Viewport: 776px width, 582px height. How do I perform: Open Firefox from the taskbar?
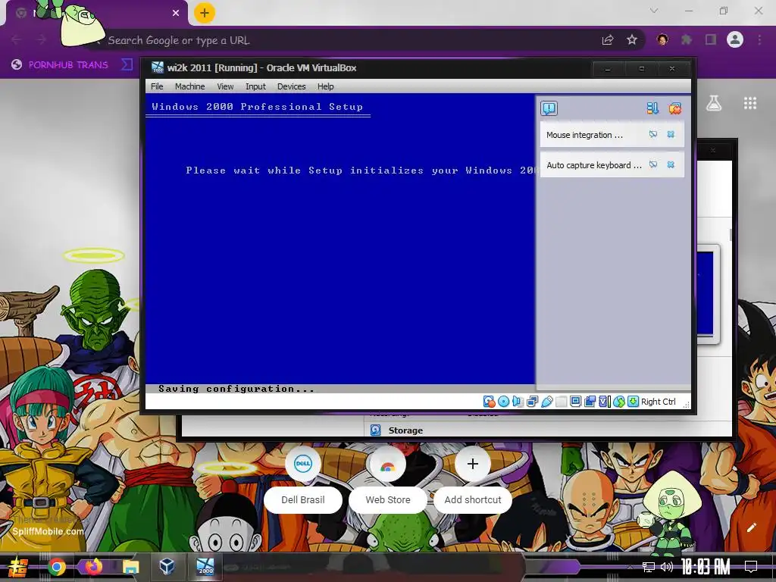(93, 567)
